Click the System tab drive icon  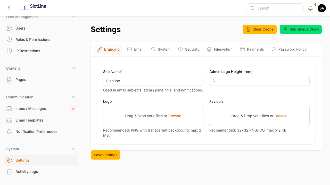153,49
